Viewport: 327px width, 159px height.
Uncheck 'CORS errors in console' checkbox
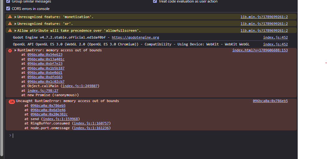tap(8, 8)
